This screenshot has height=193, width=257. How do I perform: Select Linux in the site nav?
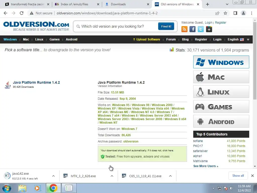tap(39, 39)
